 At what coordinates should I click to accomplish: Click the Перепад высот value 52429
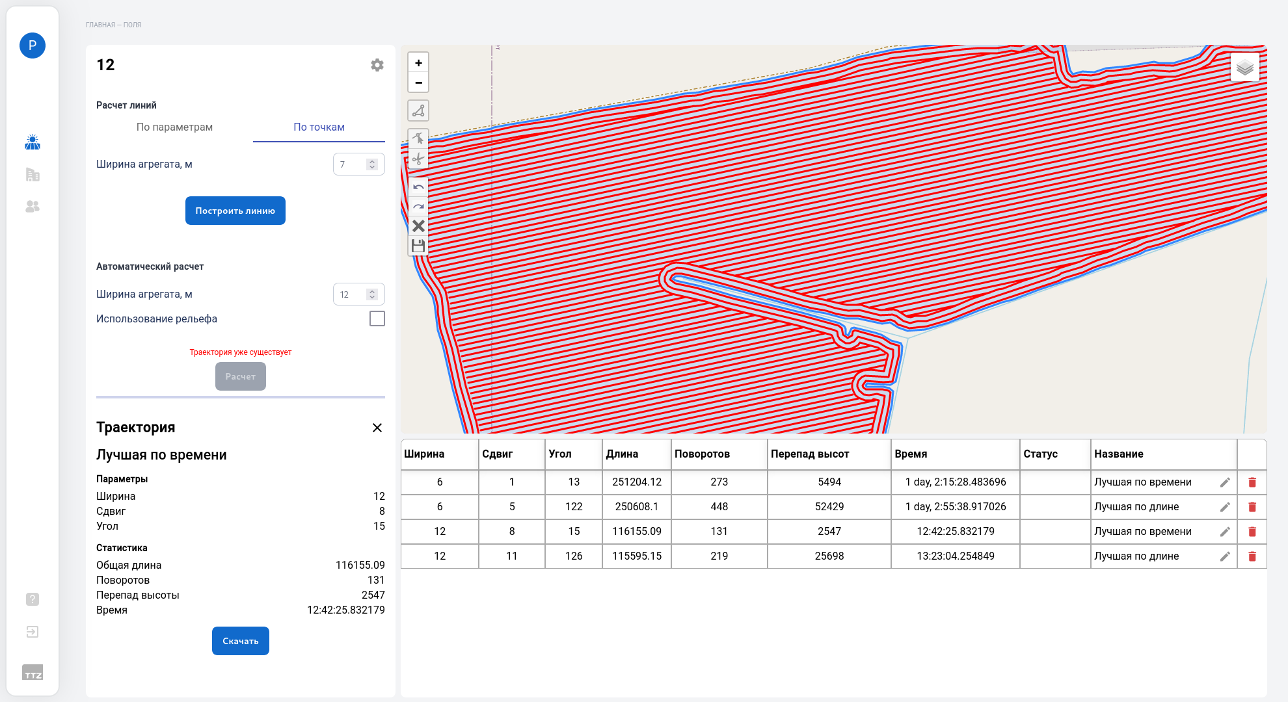click(x=829, y=507)
